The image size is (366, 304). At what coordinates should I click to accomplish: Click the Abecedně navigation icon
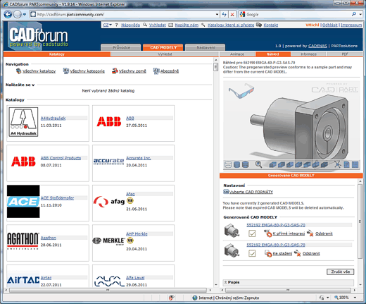click(156, 71)
